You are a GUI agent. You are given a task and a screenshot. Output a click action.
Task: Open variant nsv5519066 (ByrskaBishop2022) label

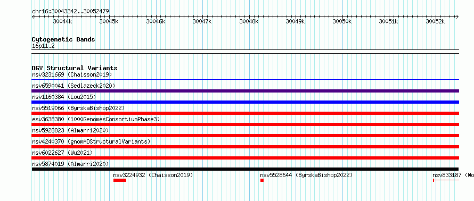click(78, 108)
